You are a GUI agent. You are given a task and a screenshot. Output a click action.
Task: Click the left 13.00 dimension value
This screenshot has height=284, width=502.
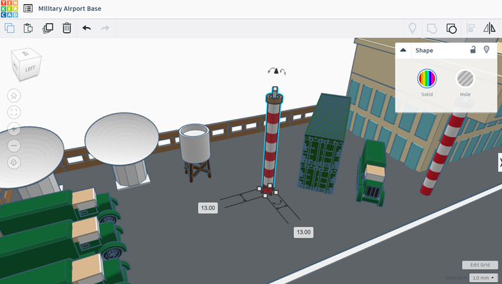pyautogui.click(x=208, y=208)
